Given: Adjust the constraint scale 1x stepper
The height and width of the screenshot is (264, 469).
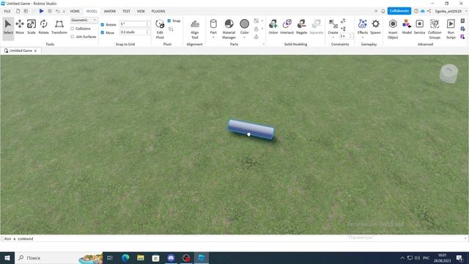Looking at the screenshot, I should pos(350,36).
